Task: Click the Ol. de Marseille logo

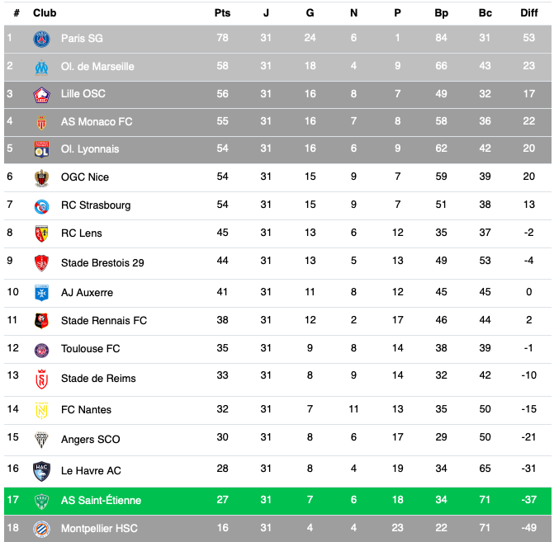Action: pyautogui.click(x=41, y=67)
